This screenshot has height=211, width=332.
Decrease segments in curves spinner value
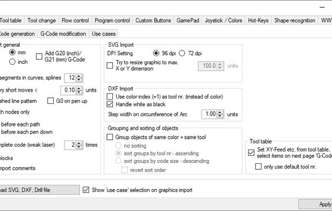79,80
